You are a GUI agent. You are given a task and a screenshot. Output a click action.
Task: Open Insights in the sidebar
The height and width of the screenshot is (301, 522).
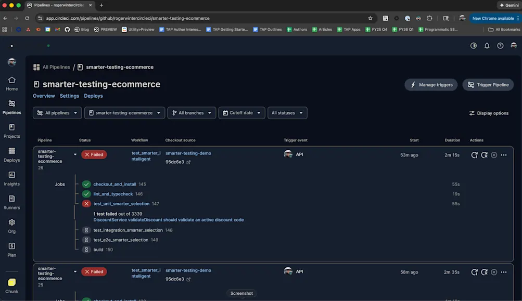click(x=11, y=179)
